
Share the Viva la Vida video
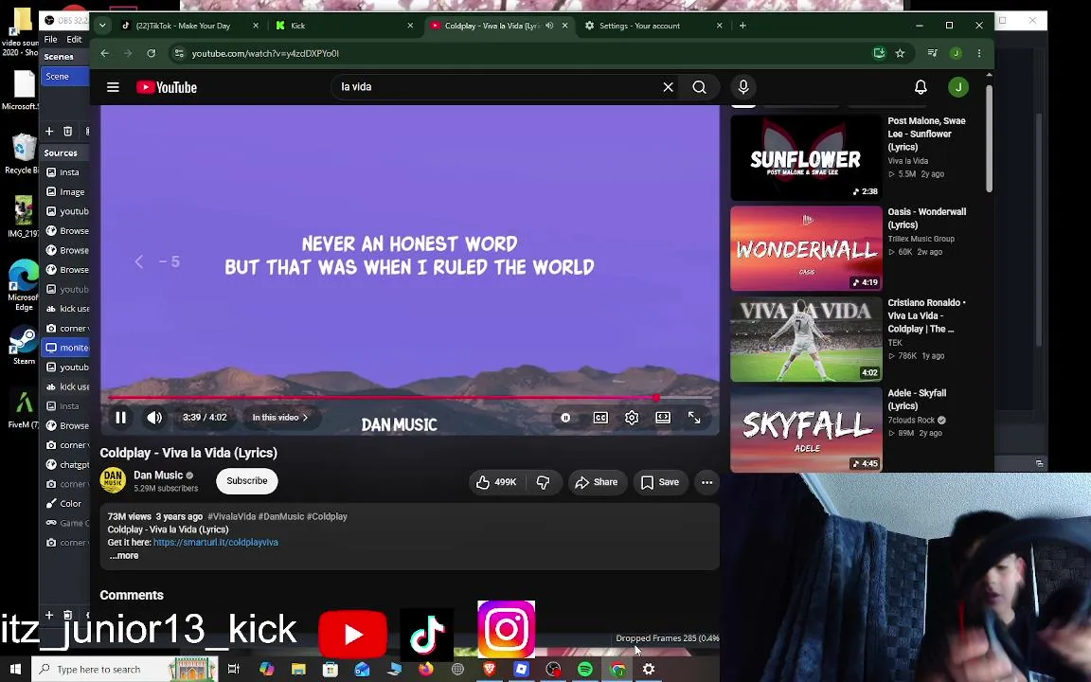(597, 482)
